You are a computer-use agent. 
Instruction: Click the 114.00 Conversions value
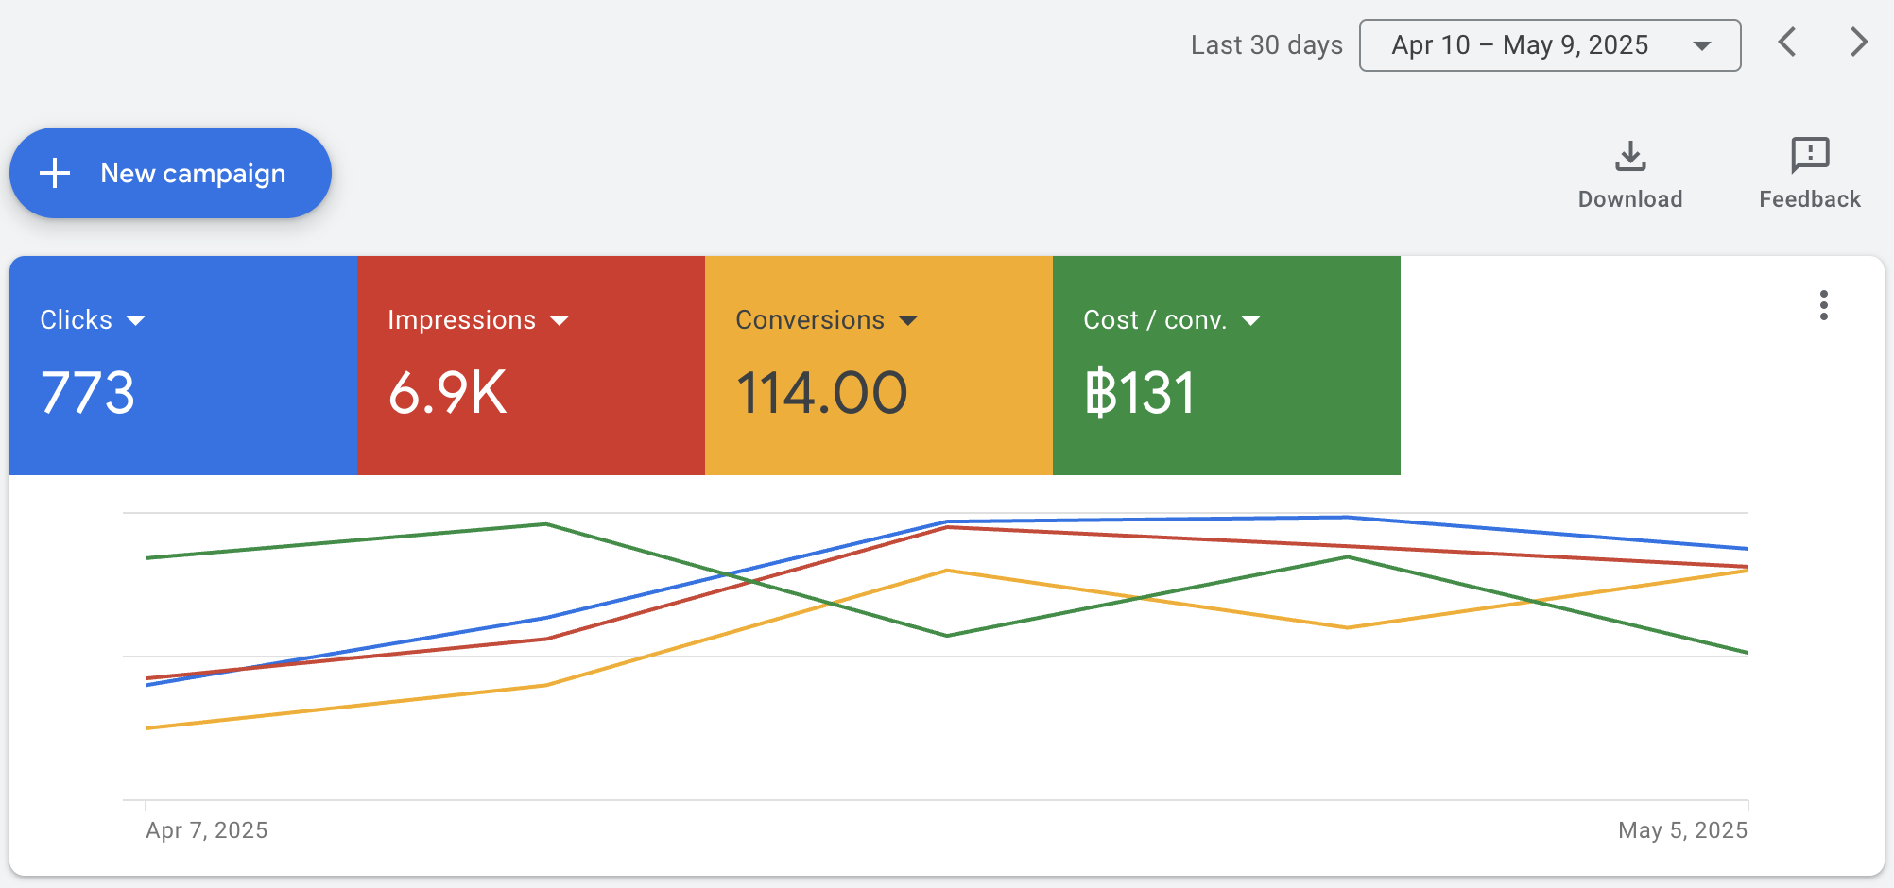pyautogui.click(x=821, y=393)
